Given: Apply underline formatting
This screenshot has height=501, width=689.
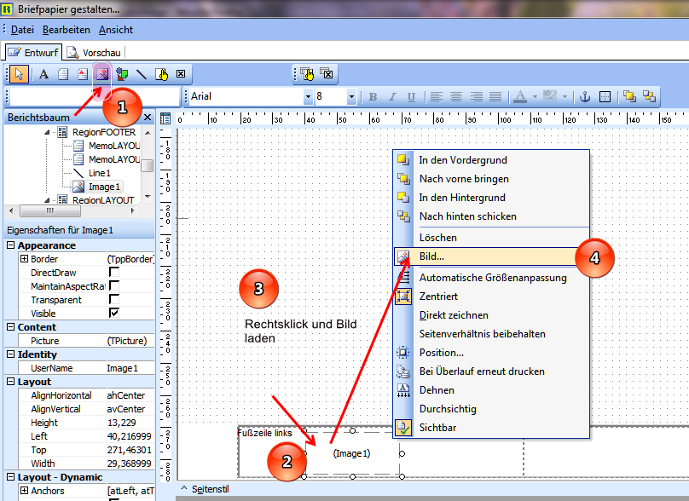Looking at the screenshot, I should (x=411, y=96).
